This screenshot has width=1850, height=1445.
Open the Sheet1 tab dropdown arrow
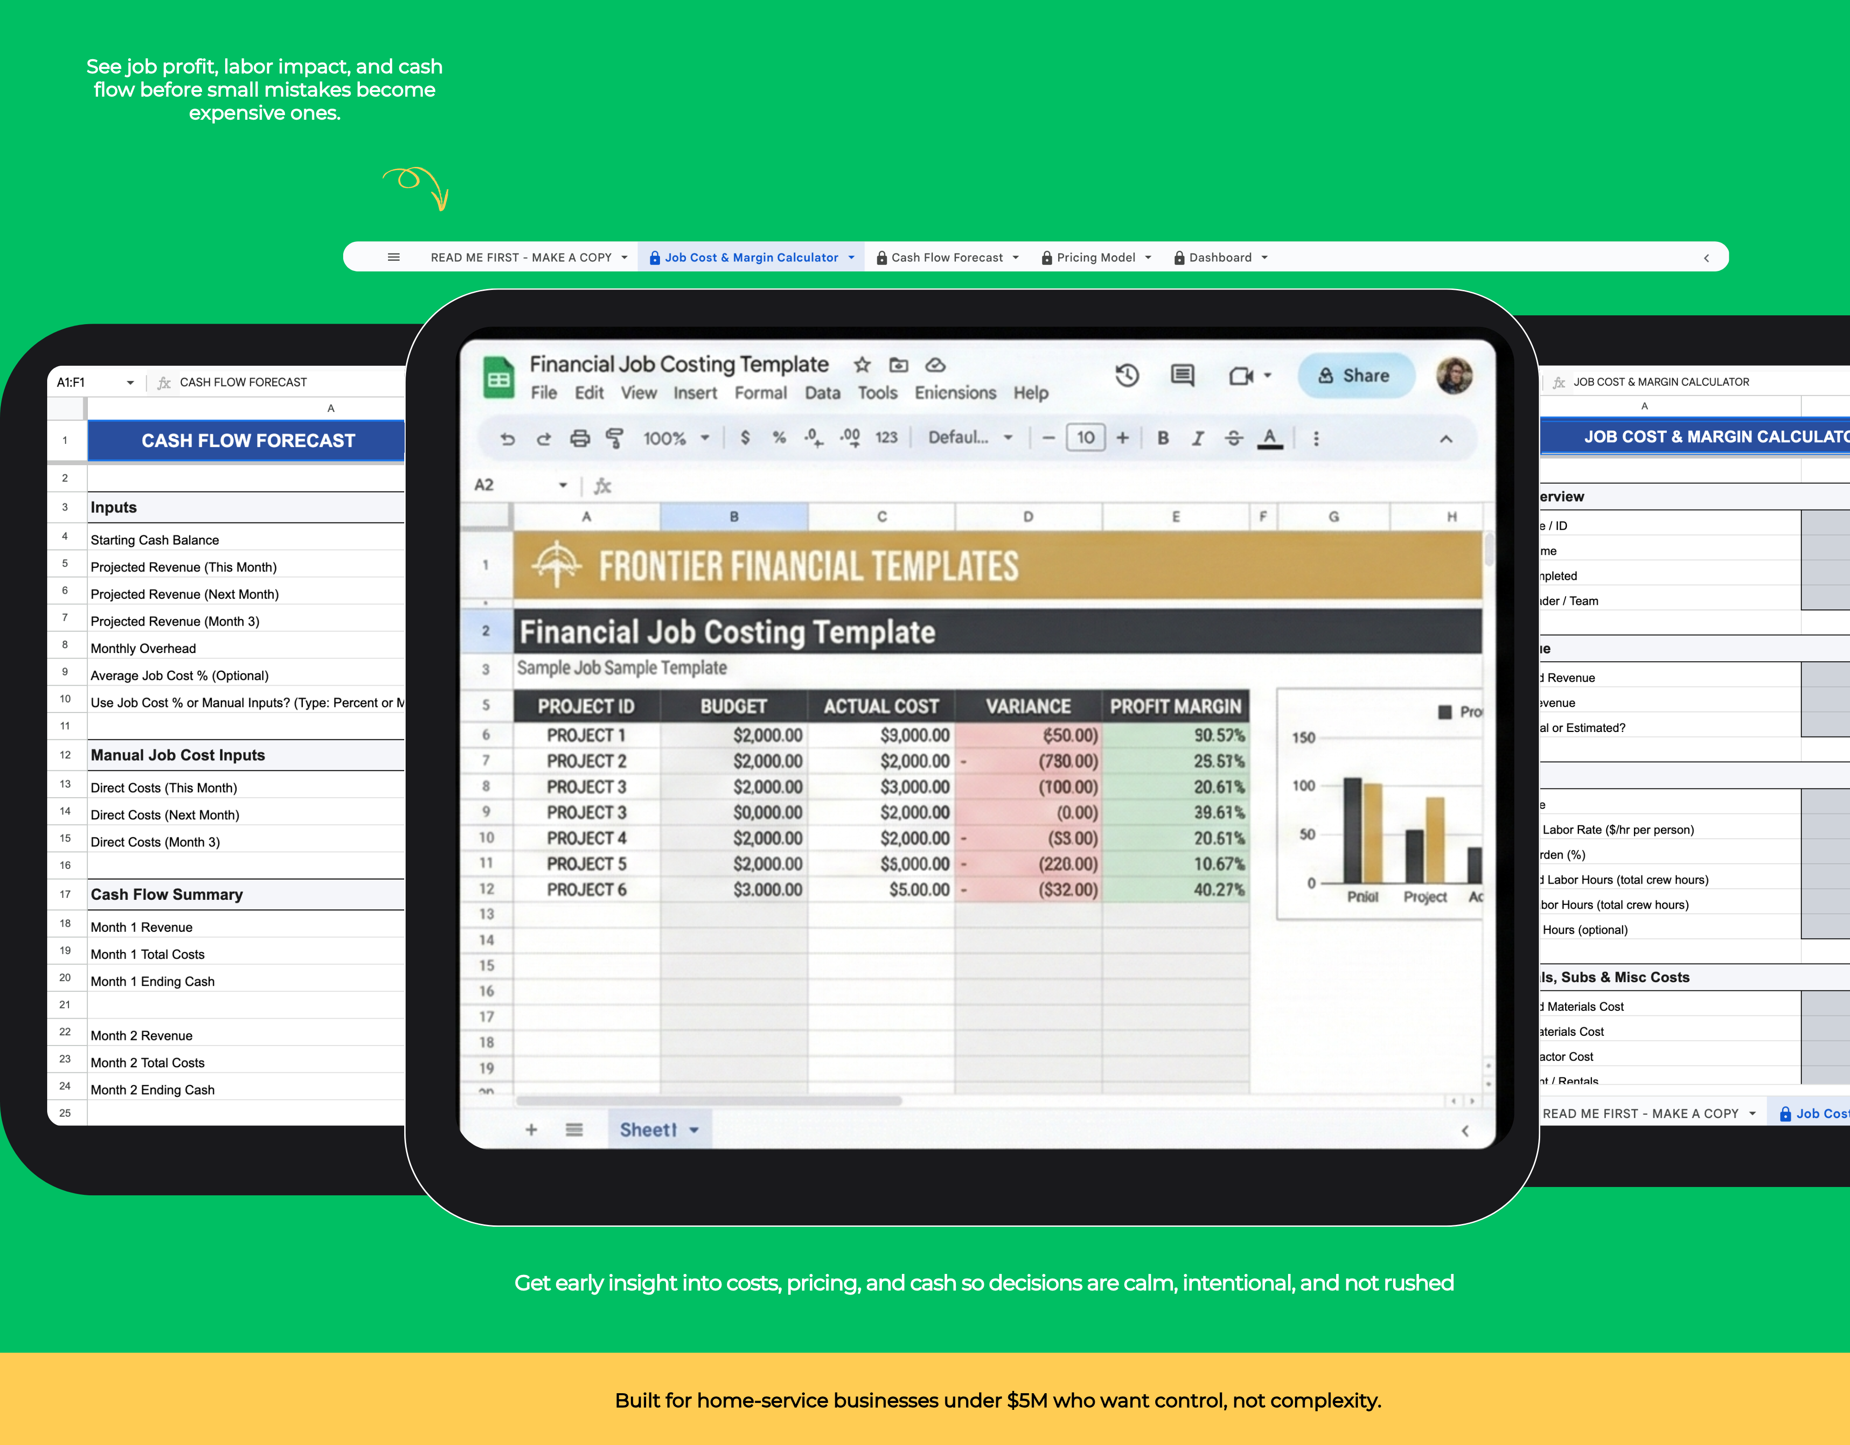tap(695, 1130)
